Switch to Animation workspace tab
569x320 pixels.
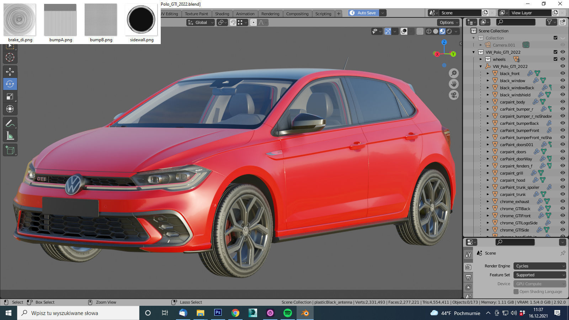point(245,14)
